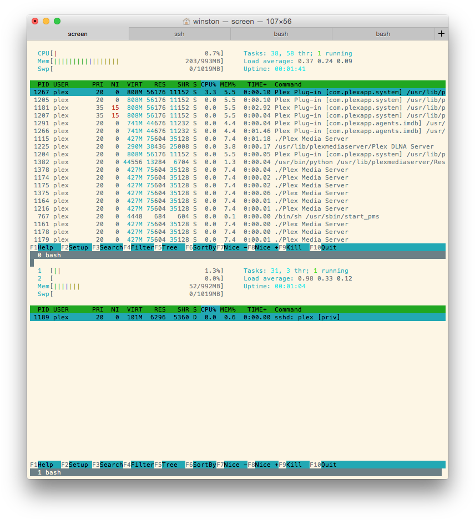Click highlighted CPU% header in lower pane

pyautogui.click(x=210, y=309)
